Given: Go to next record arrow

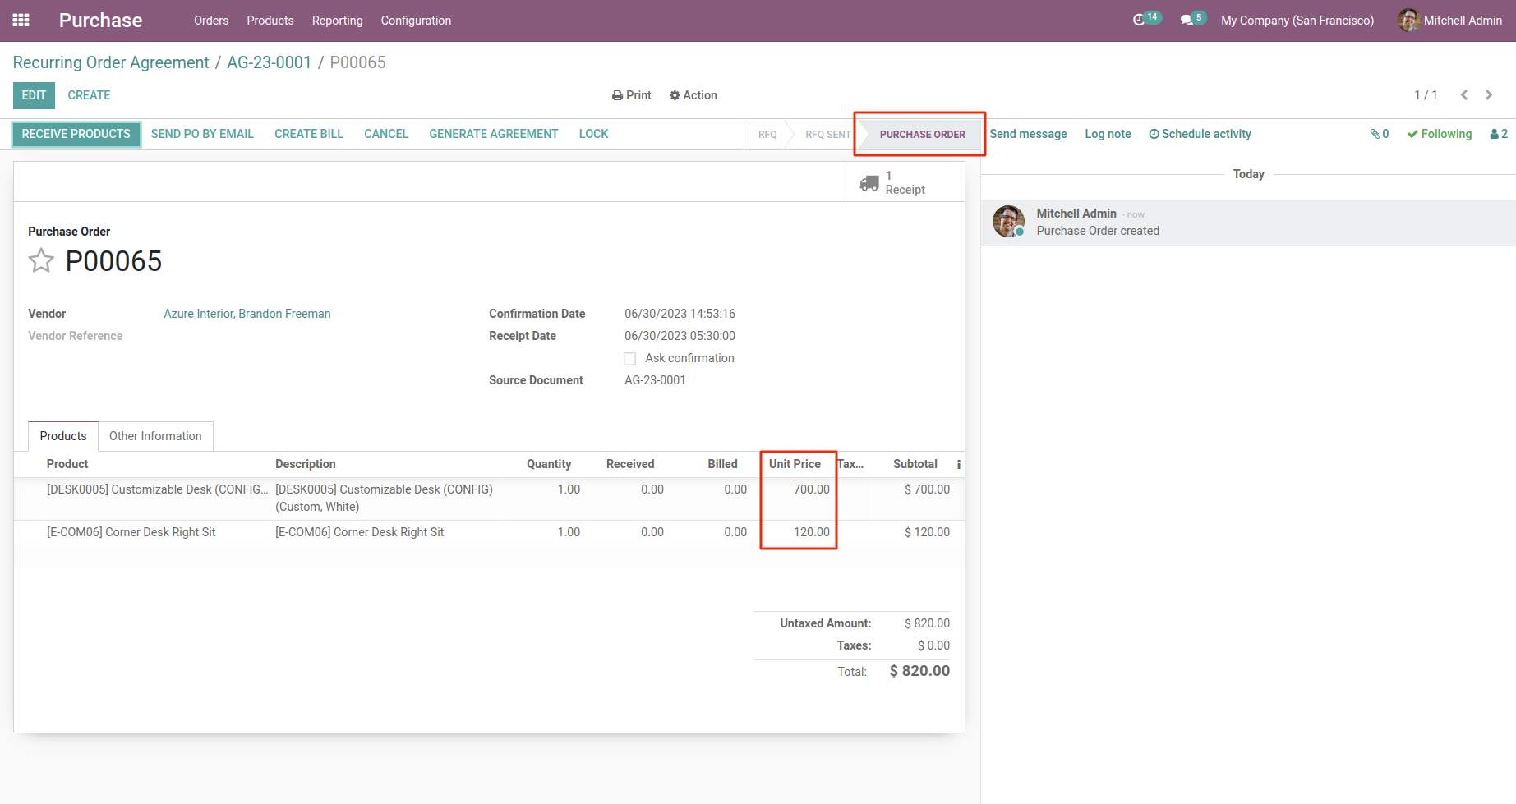Looking at the screenshot, I should 1489,95.
